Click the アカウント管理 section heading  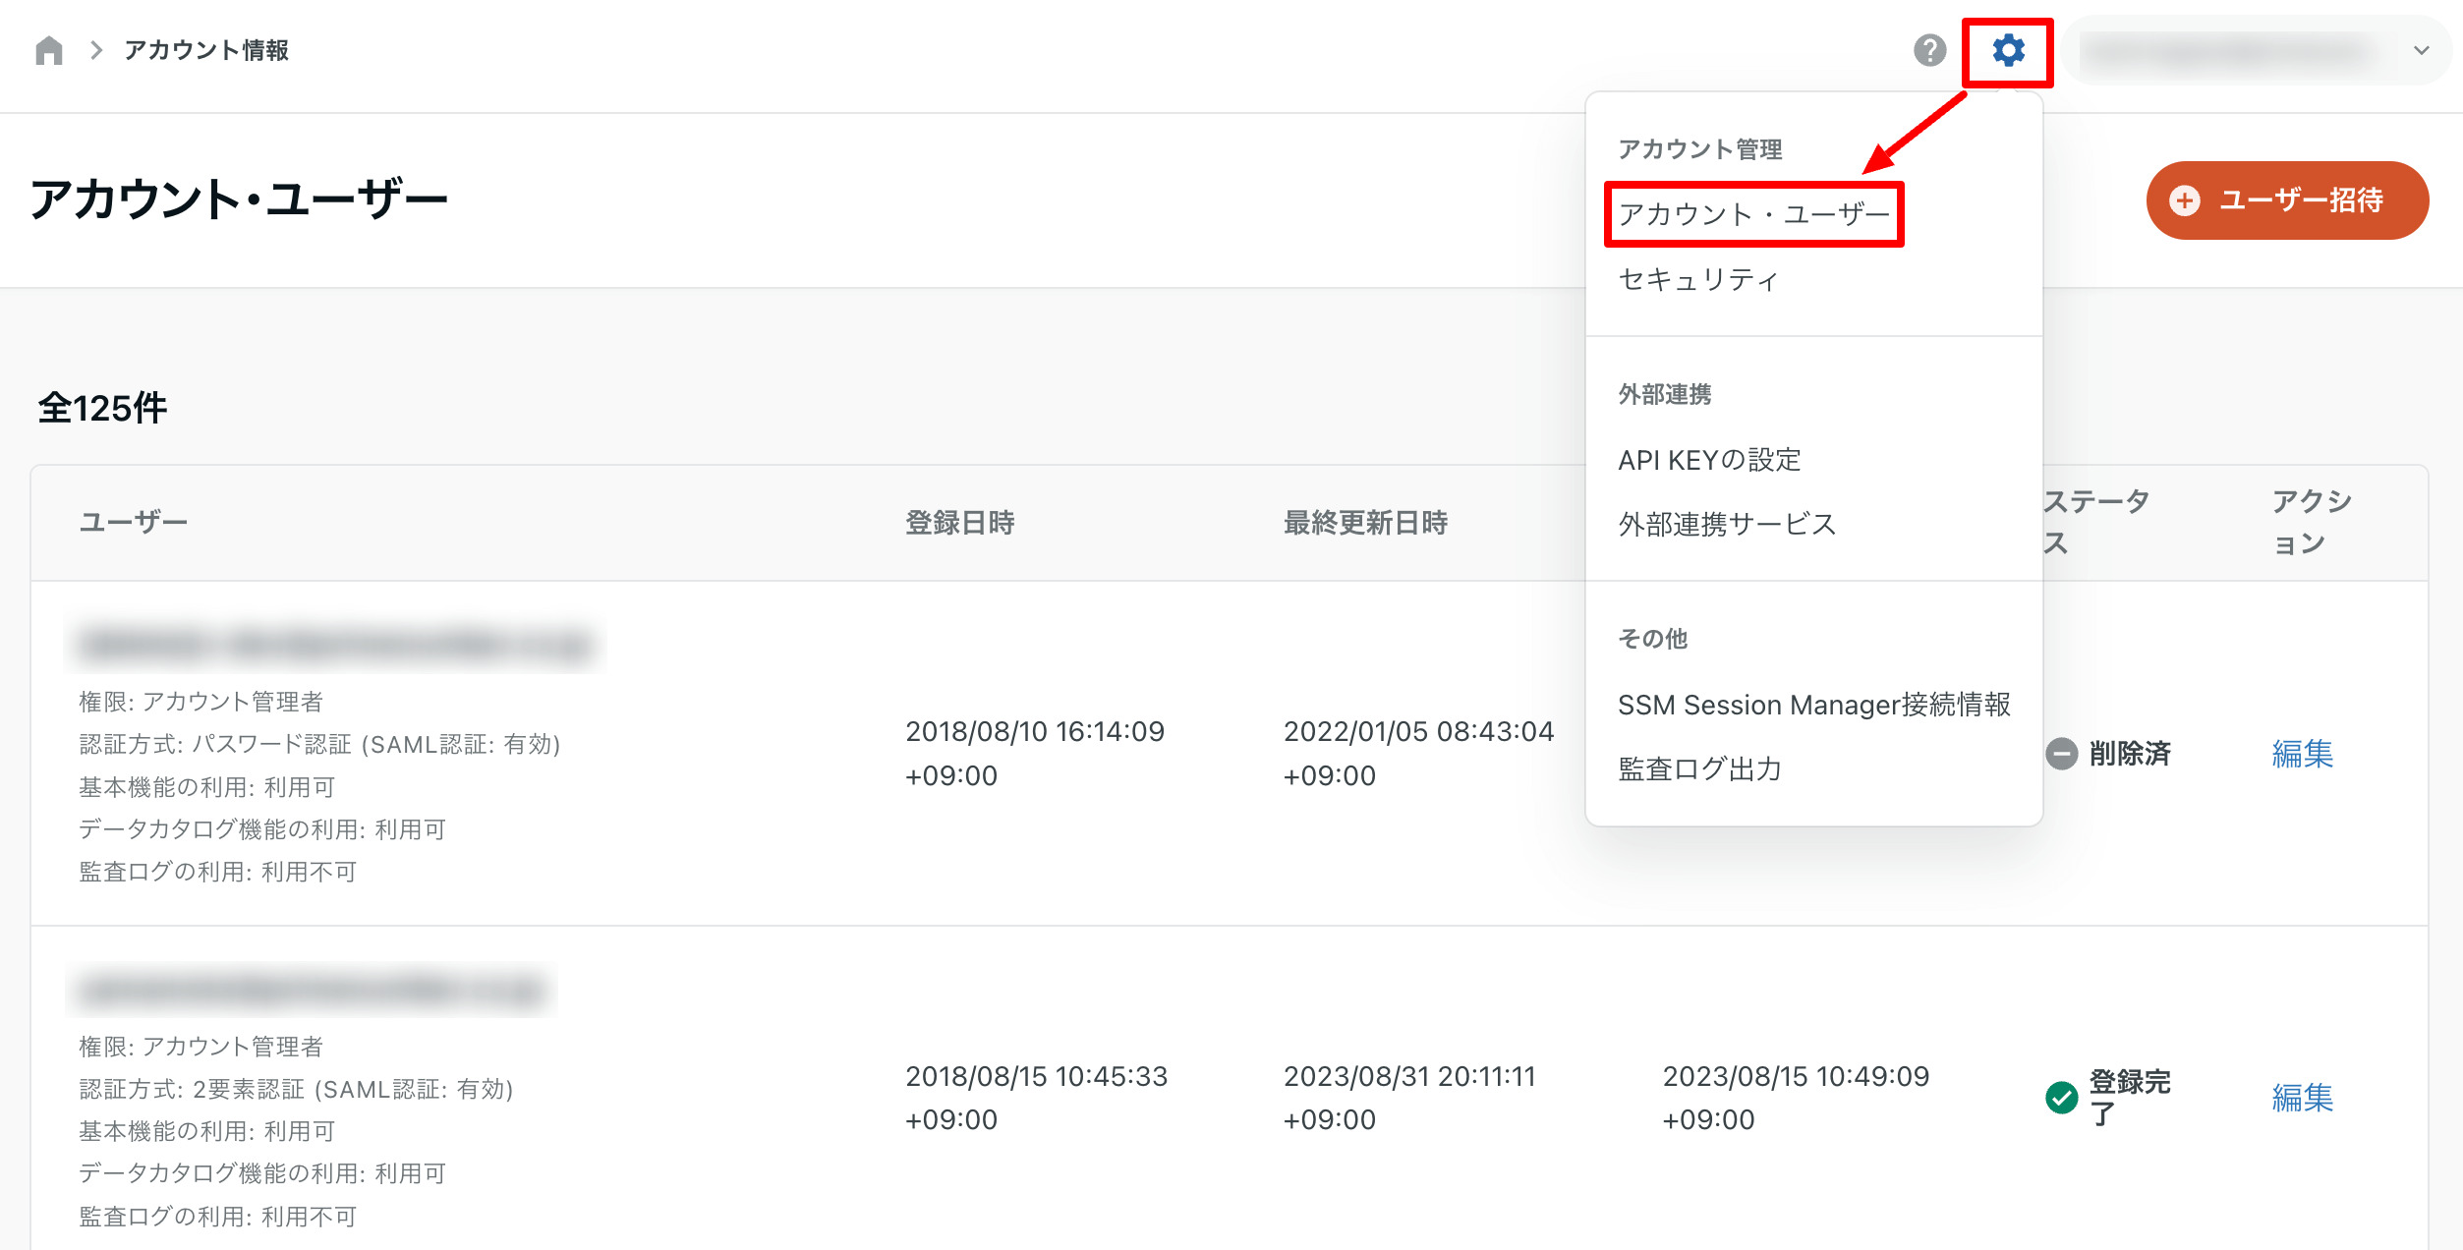point(1699,149)
